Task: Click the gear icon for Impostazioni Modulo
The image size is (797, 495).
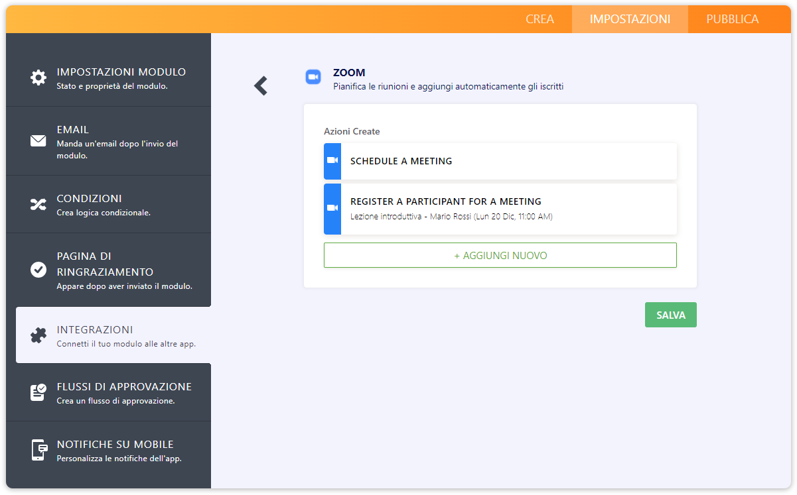Action: pos(38,78)
